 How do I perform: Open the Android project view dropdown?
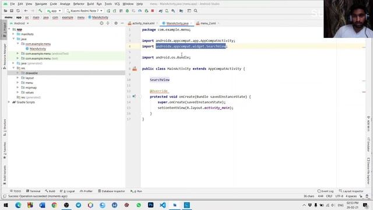[19, 23]
